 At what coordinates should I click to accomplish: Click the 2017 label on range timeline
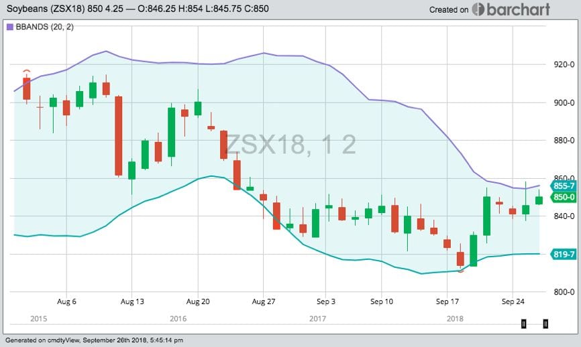click(x=318, y=319)
